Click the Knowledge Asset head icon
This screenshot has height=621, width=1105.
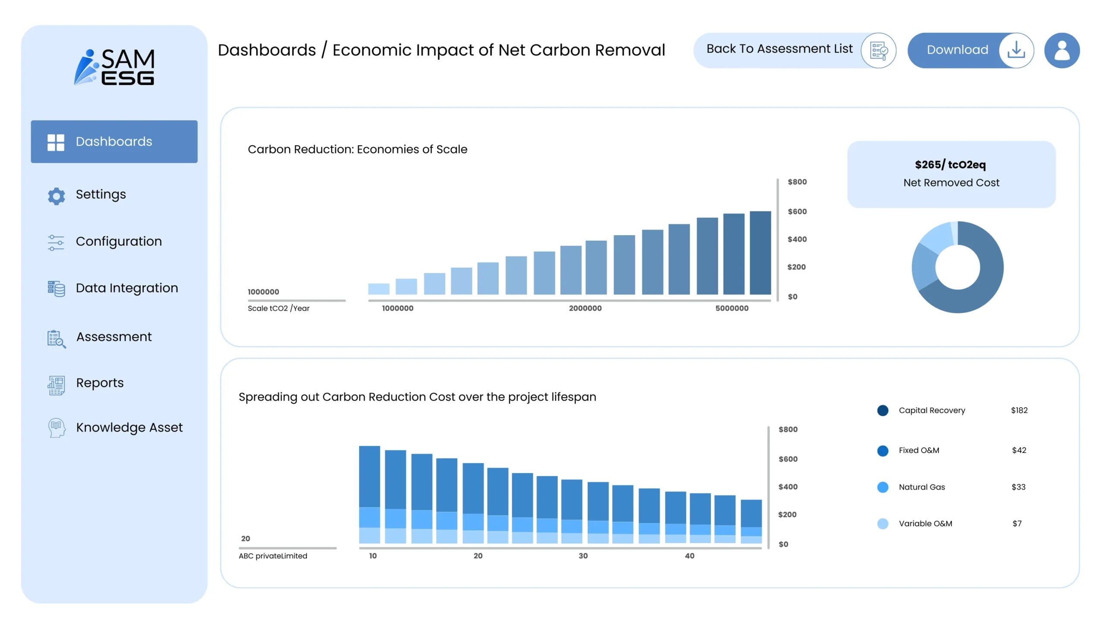coord(57,428)
